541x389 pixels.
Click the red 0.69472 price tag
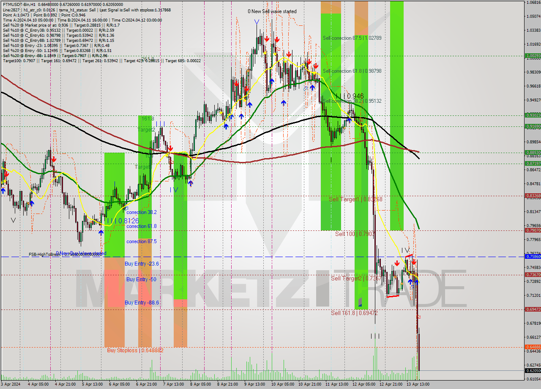click(x=533, y=309)
